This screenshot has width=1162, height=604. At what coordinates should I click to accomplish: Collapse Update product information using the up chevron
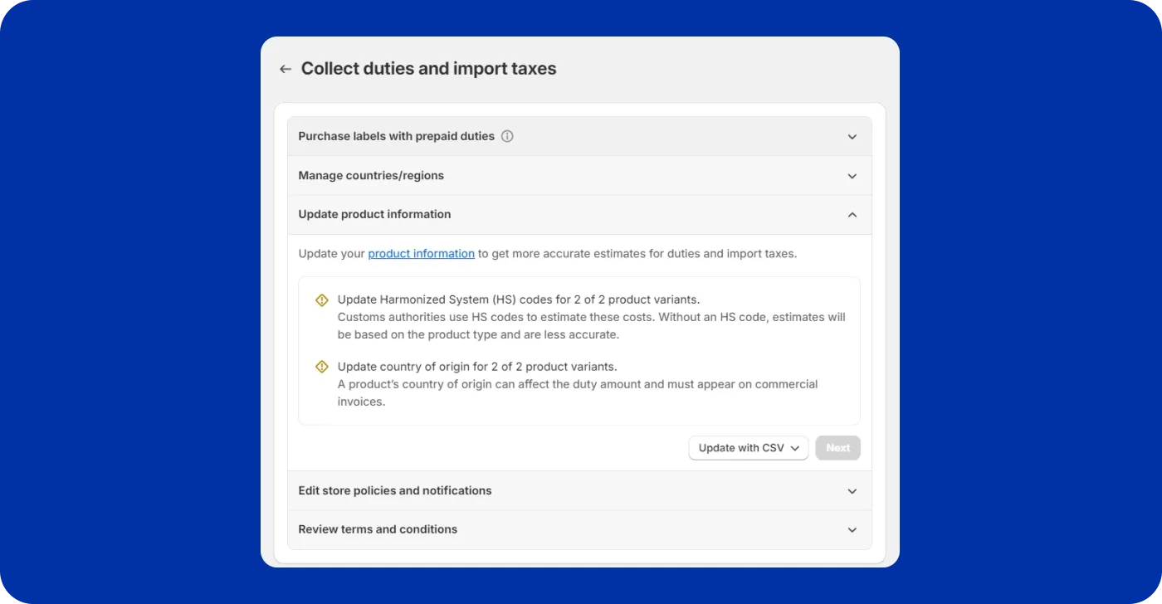pos(852,215)
